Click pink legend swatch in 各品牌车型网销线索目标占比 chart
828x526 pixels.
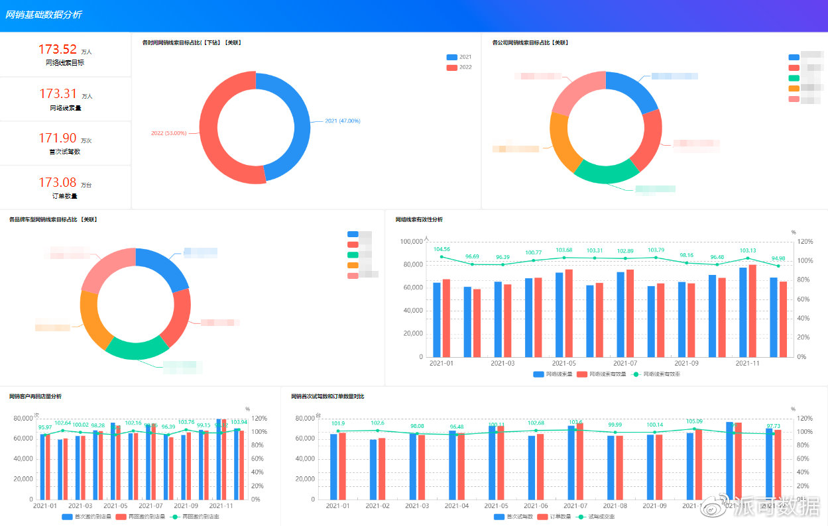point(353,275)
